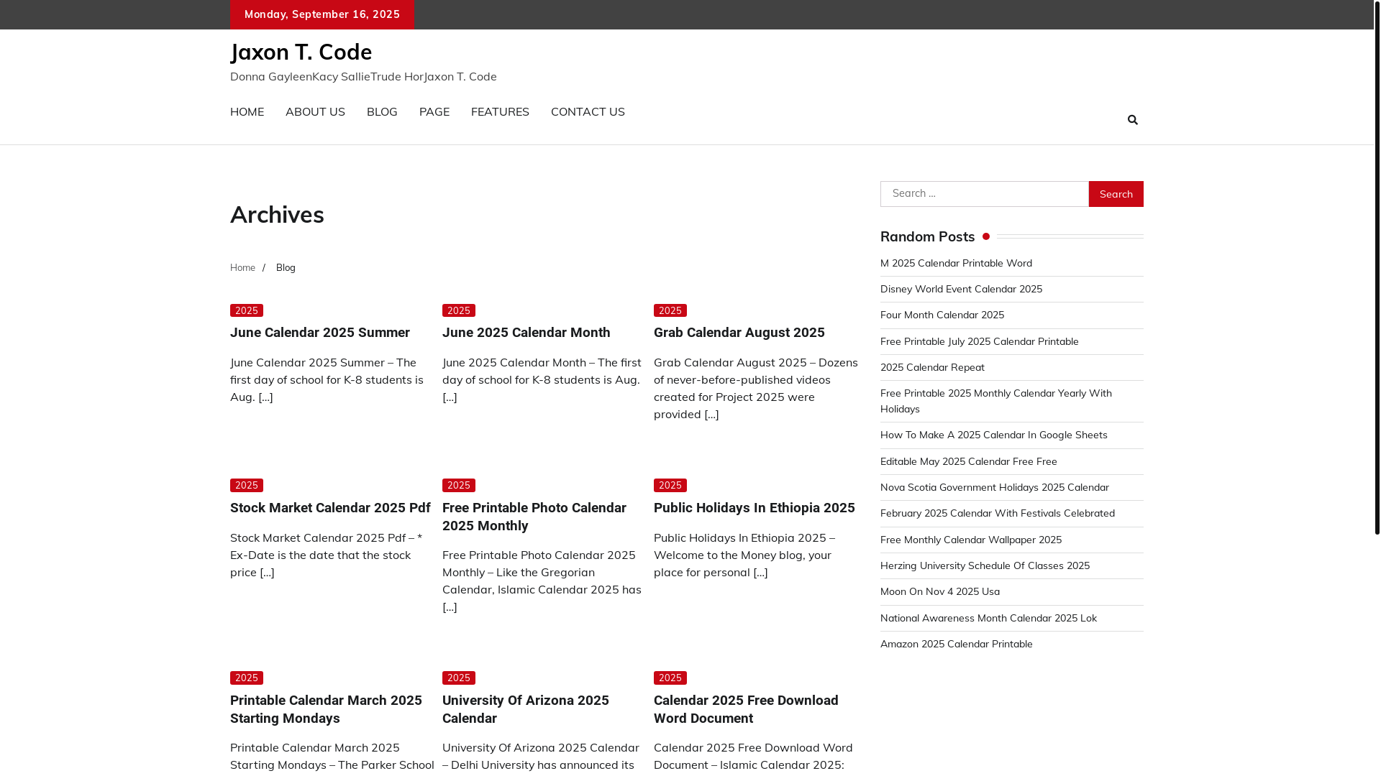The image size is (1381, 776).
Task: Open Editable May 2025 Calendar Free Free
Action: pos(969,461)
